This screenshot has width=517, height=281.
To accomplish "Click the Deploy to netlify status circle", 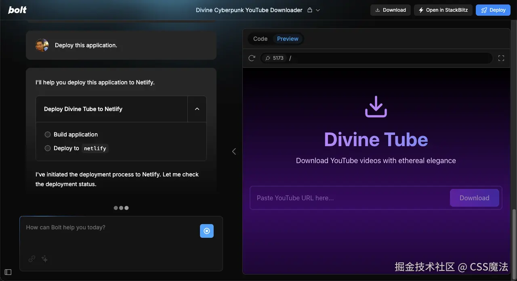I will click(48, 148).
